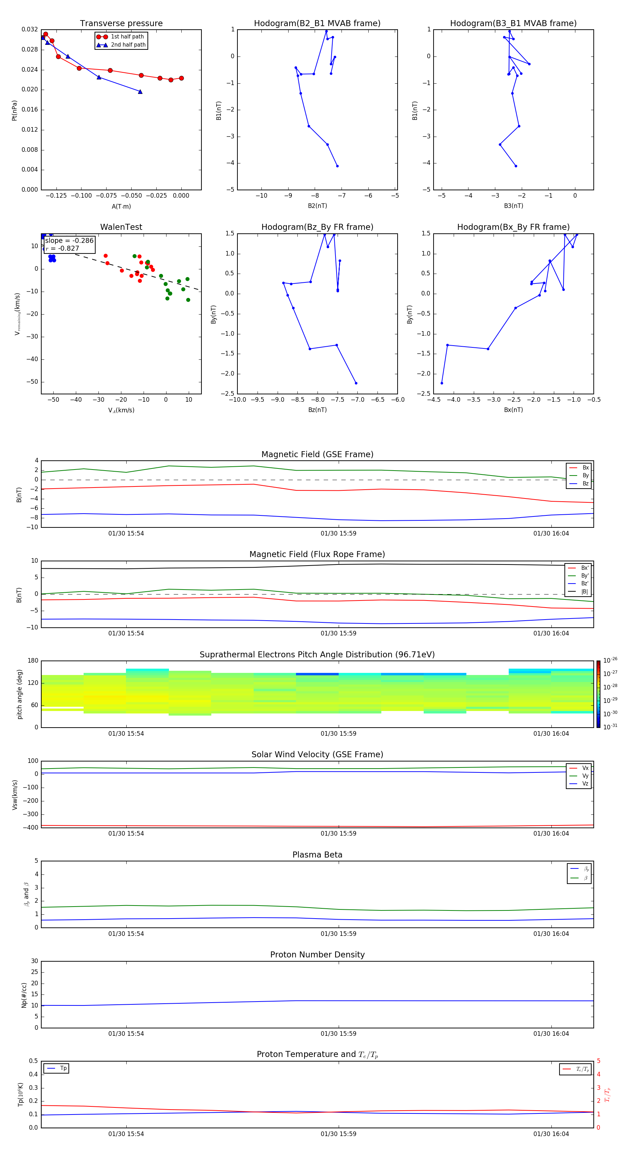The width and height of the screenshot is (635, 1165).
Task: Click the A(T·m) x-axis label
Action: click(x=121, y=207)
